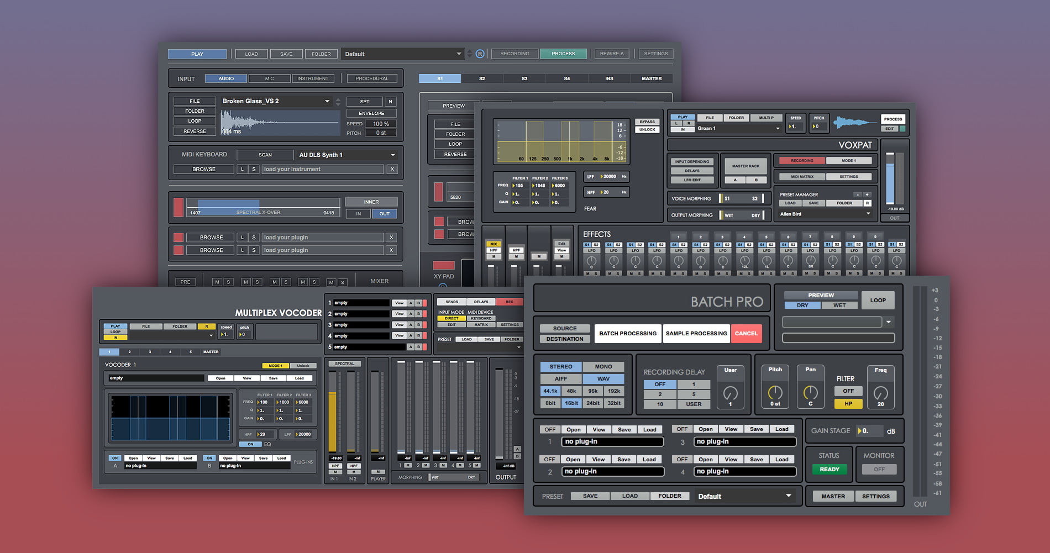This screenshot has height=553, width=1050.
Task: Click the circular R icon beside the top preset menu
Action: (480, 54)
